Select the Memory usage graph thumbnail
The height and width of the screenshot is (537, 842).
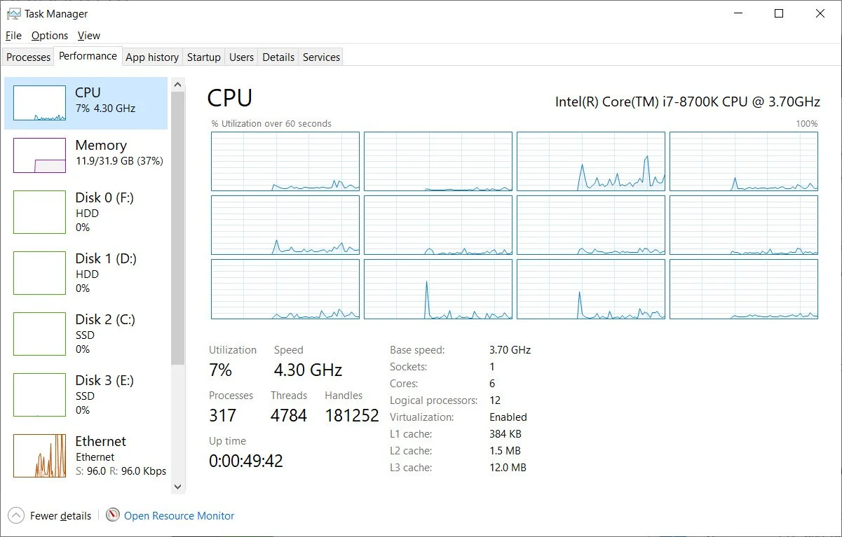pyautogui.click(x=39, y=155)
